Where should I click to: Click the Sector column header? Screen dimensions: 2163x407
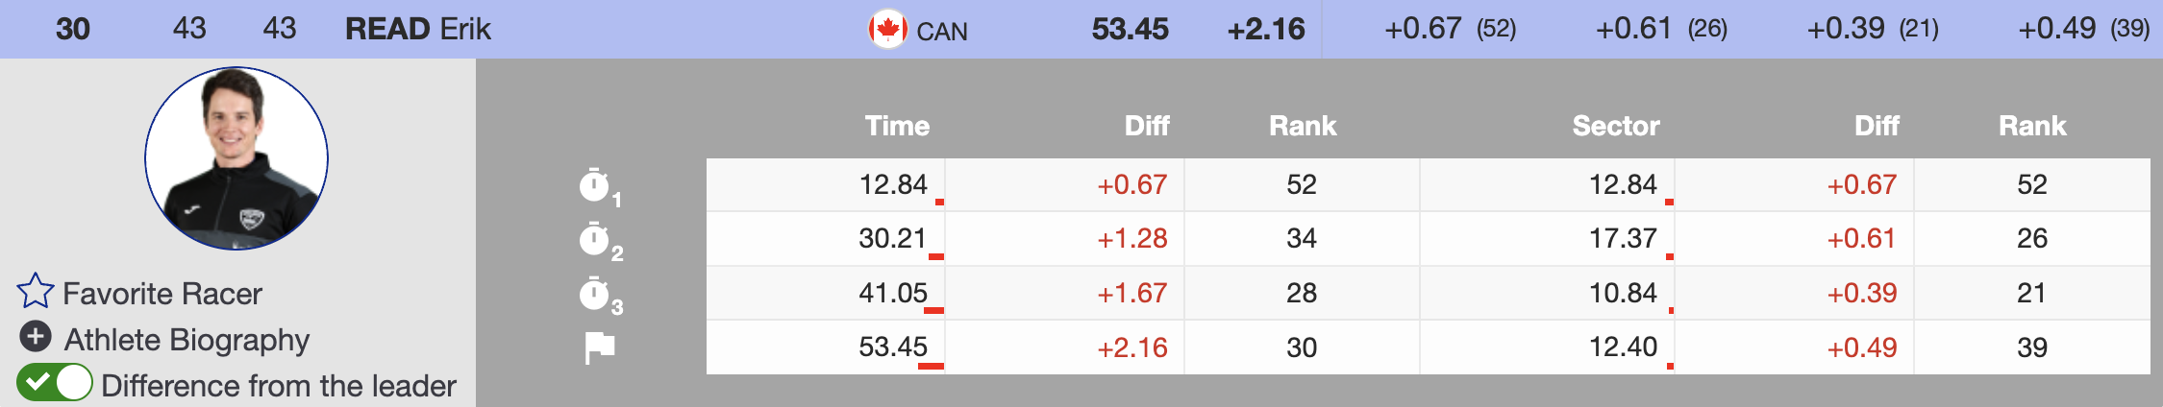point(1615,126)
